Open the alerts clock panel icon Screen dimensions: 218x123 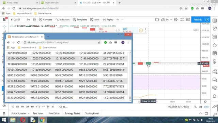point(215,29)
